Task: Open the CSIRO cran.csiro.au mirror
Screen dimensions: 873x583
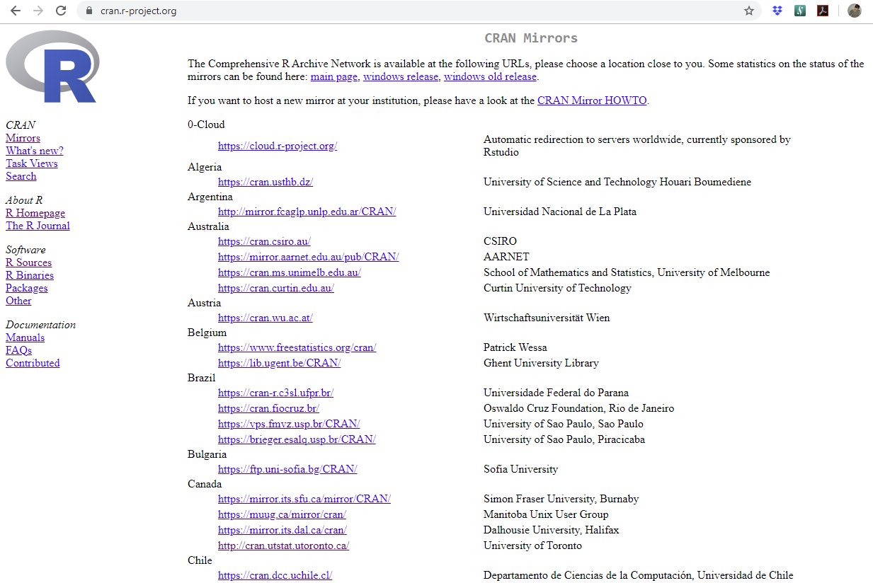Action: [264, 241]
